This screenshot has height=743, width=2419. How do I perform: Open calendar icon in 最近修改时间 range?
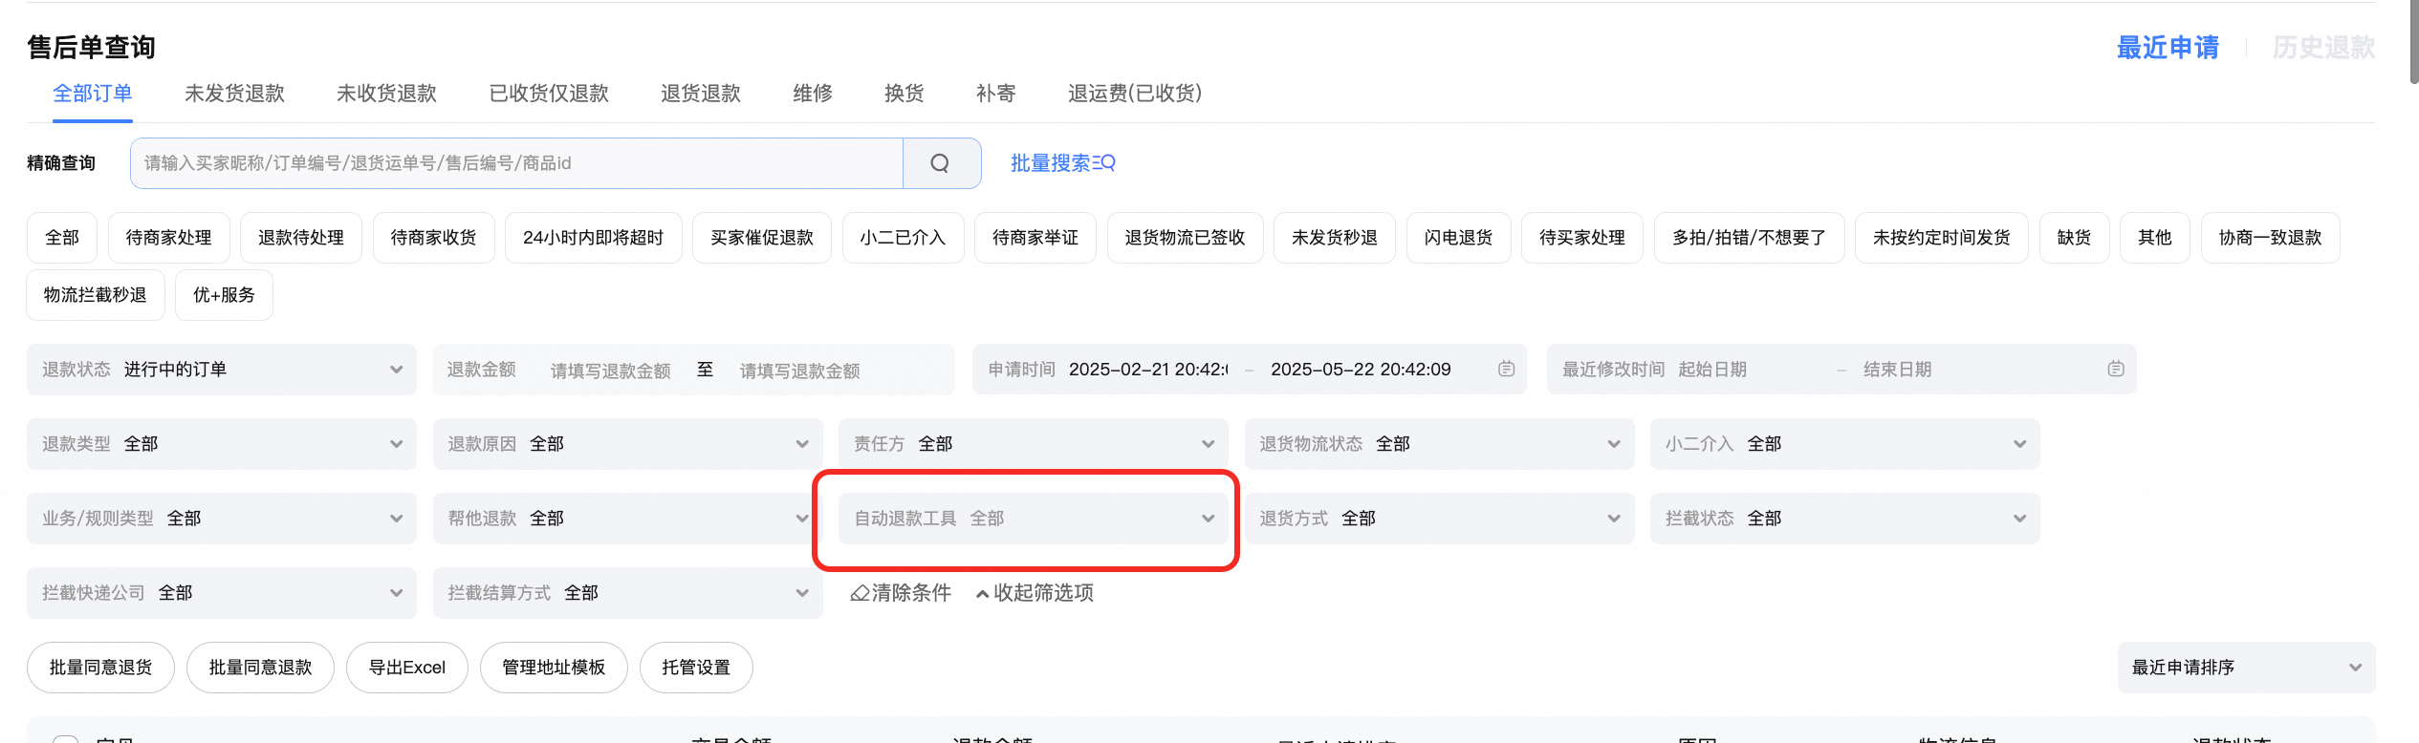click(2115, 369)
